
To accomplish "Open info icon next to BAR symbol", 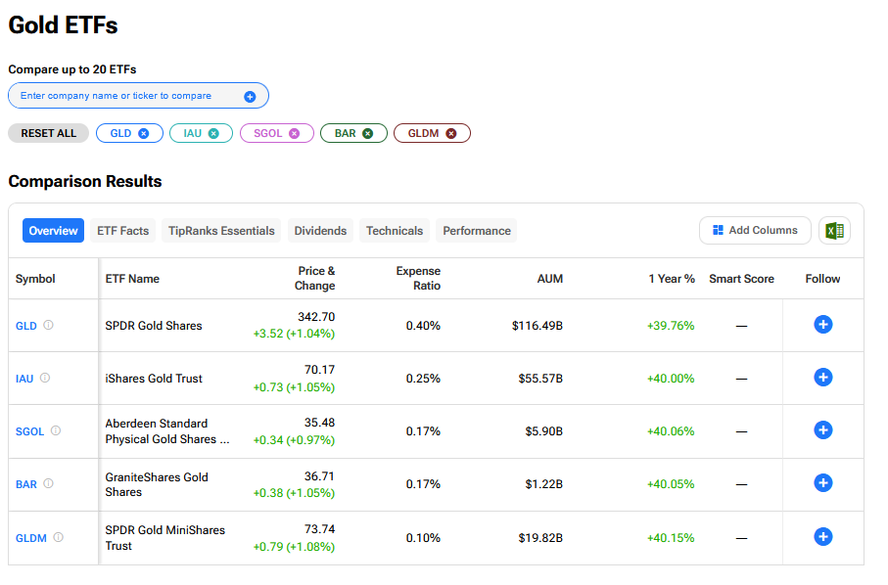I will coord(49,483).
